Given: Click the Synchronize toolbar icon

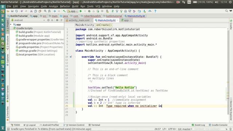Looking at the screenshot, I should point(16,11).
